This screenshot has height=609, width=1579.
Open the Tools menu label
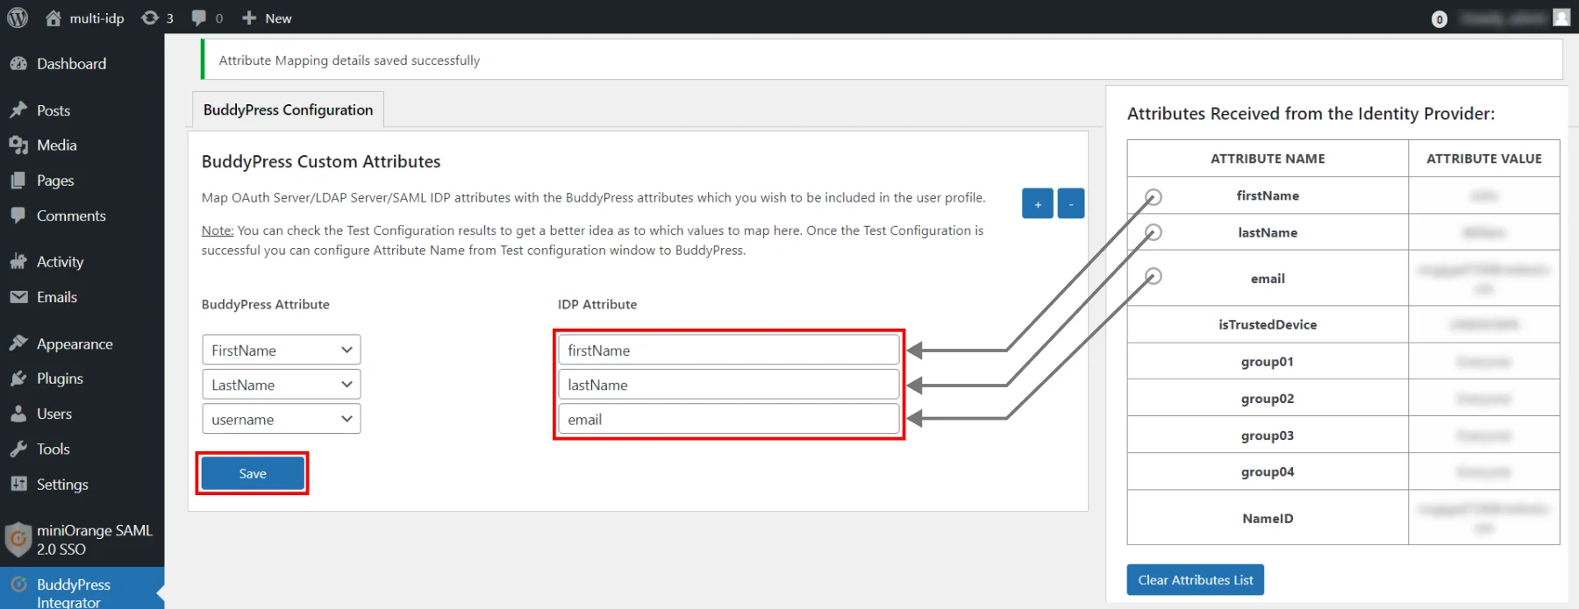pyautogui.click(x=54, y=449)
